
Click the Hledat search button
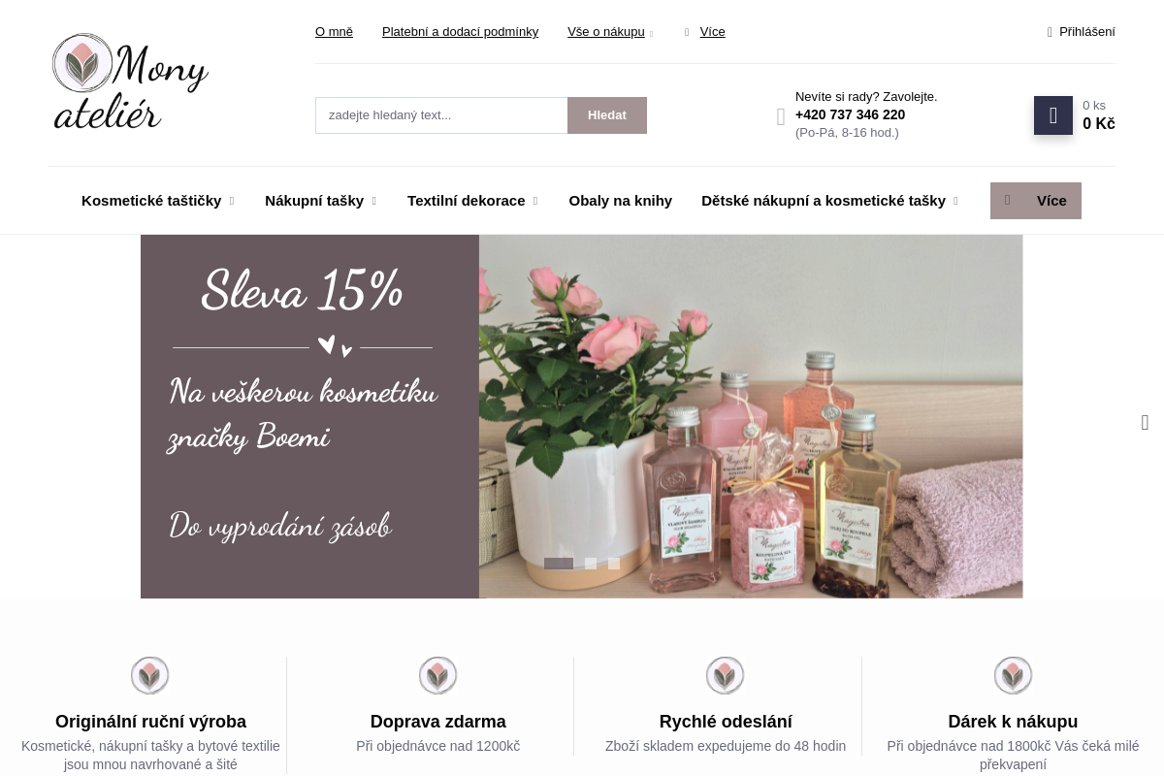tap(607, 115)
